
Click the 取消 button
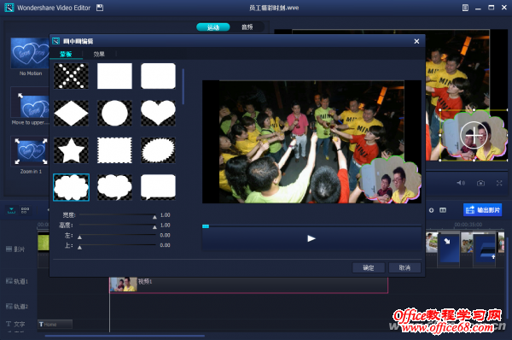pyautogui.click(x=404, y=267)
